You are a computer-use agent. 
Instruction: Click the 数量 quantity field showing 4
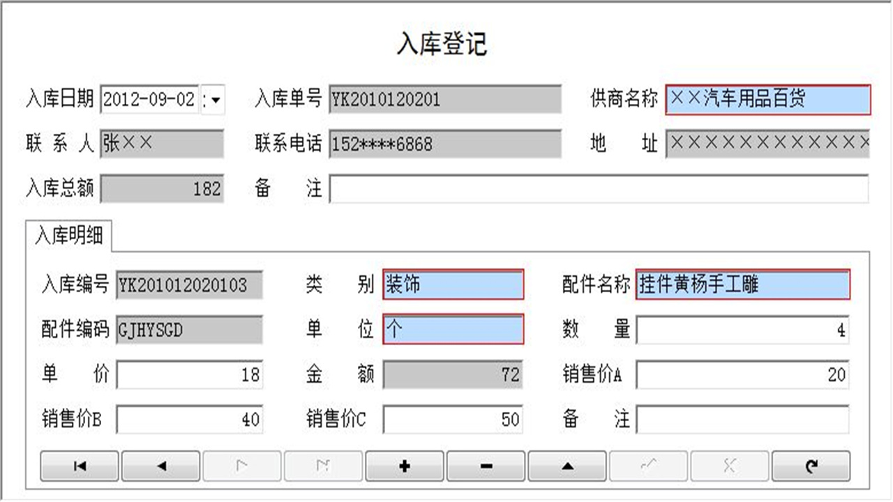tap(743, 329)
